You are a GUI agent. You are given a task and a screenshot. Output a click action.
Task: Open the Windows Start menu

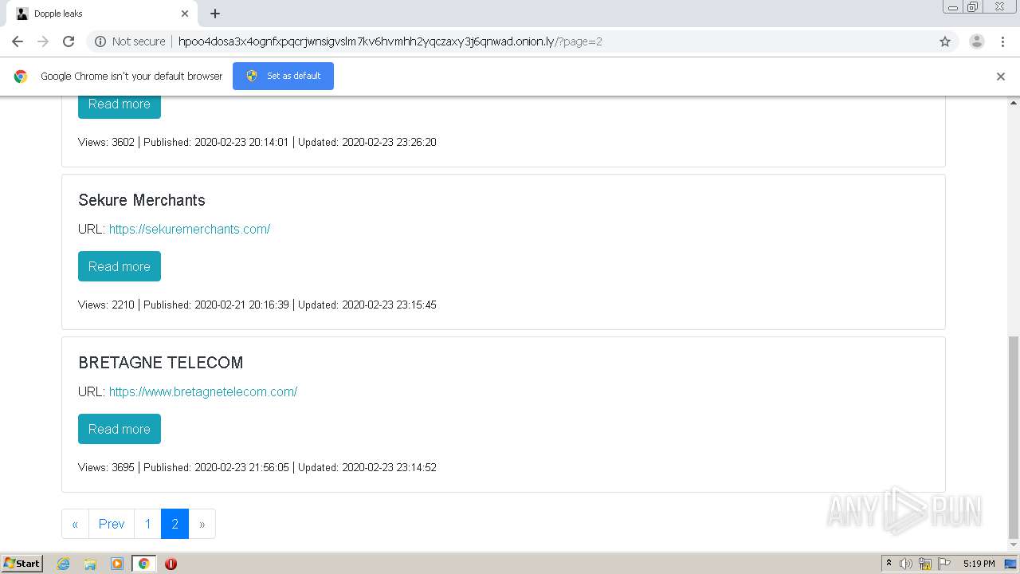tap(22, 564)
